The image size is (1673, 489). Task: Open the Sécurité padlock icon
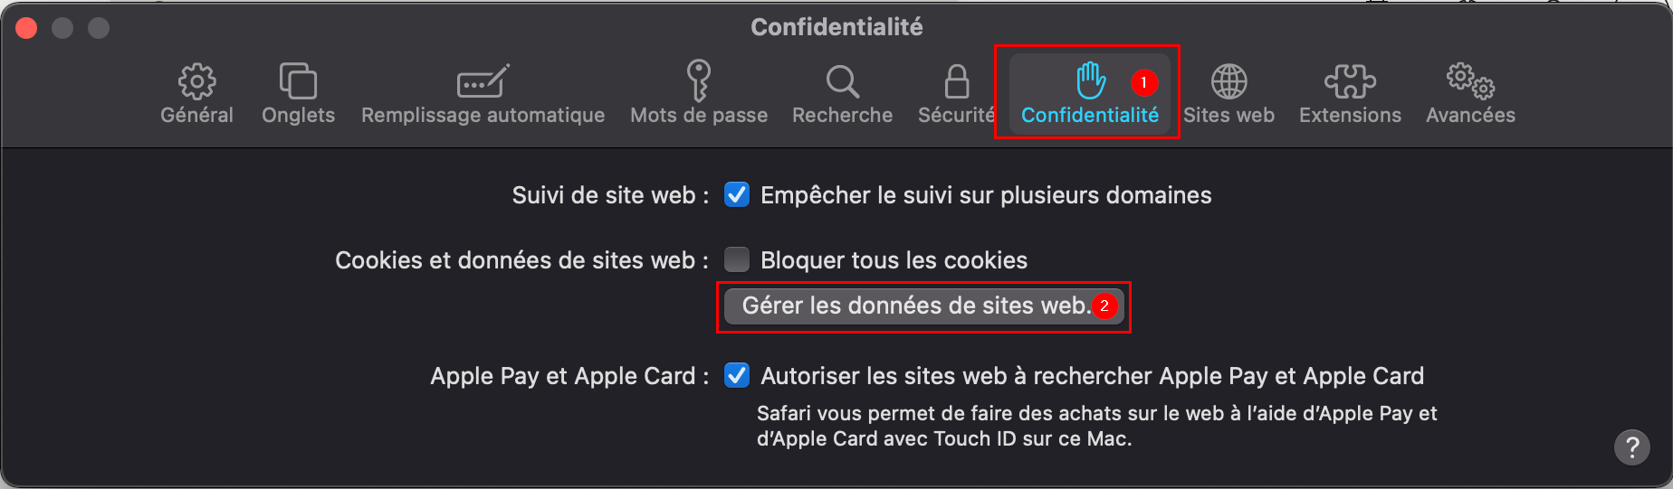pos(957,81)
